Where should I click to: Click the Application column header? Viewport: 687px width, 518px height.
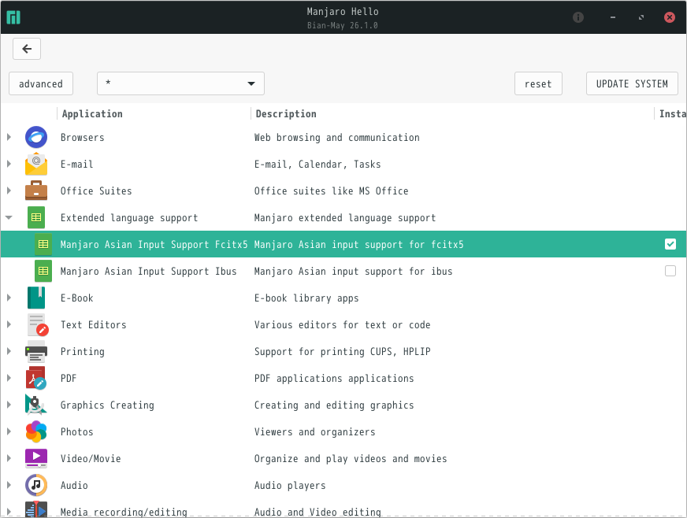coord(154,114)
